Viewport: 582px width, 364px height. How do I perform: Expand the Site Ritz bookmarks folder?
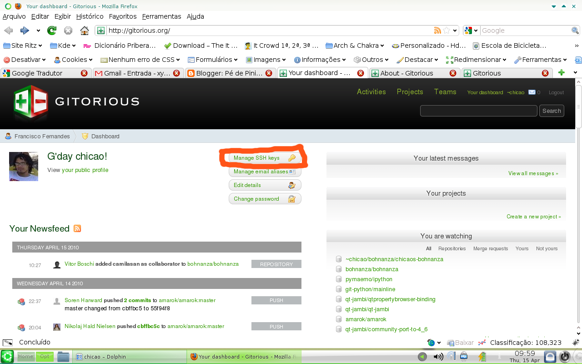[23, 45]
